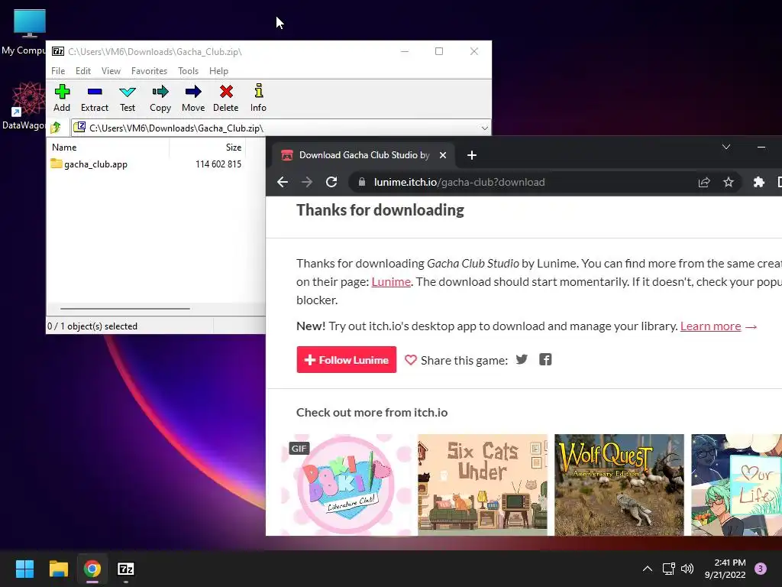The width and height of the screenshot is (782, 587).
Task: Click the size value 114 602 815
Action: (x=218, y=164)
